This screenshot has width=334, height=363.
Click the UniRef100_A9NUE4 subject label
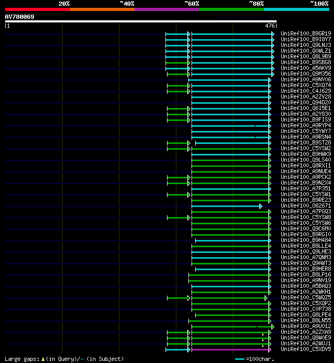click(x=306, y=172)
